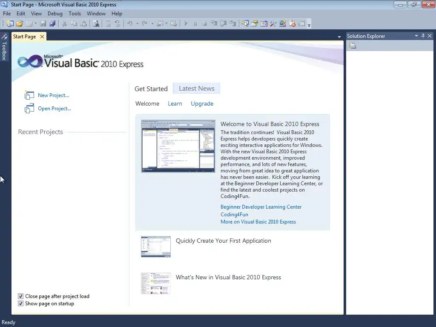436x327 pixels.
Task: Click the Stop Debugging square icon
Action: click(x=205, y=24)
